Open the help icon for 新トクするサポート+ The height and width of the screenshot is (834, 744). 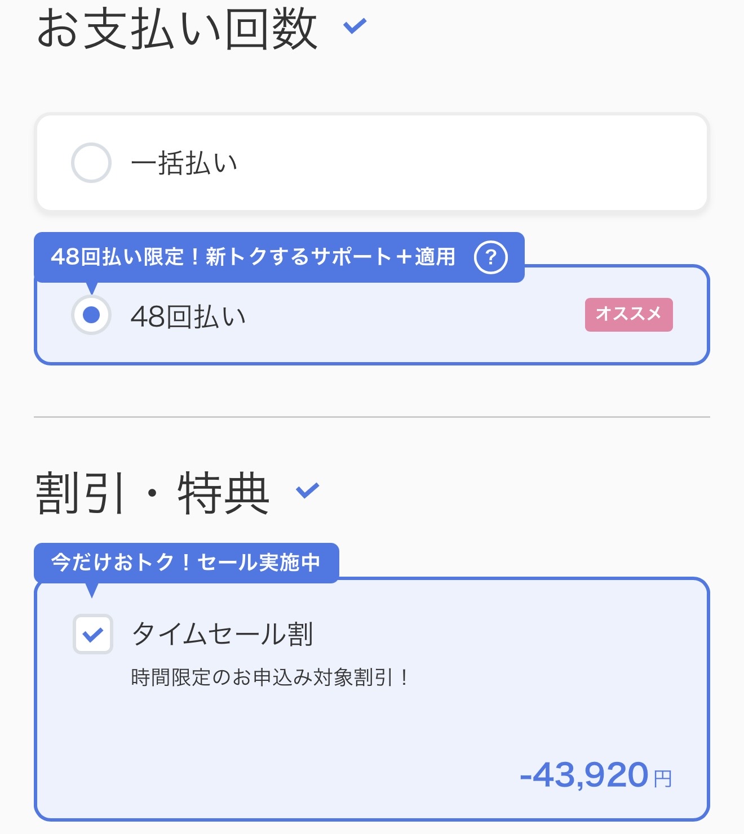490,257
